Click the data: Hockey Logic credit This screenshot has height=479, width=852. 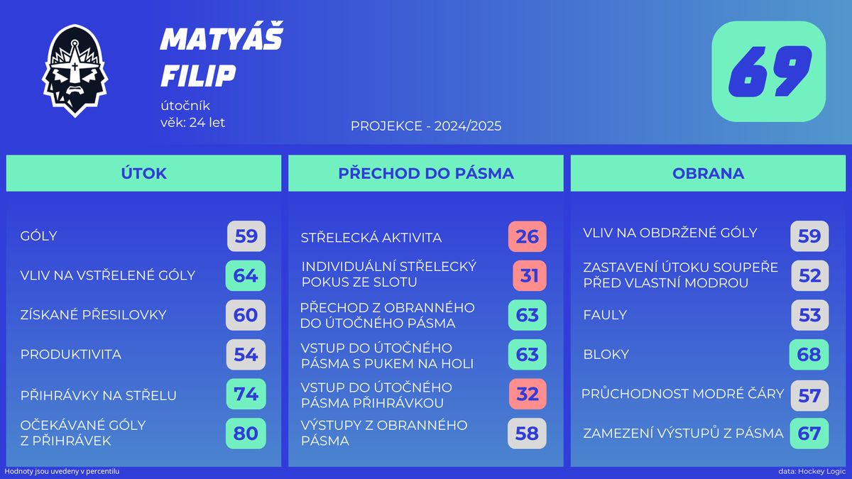tap(812, 471)
